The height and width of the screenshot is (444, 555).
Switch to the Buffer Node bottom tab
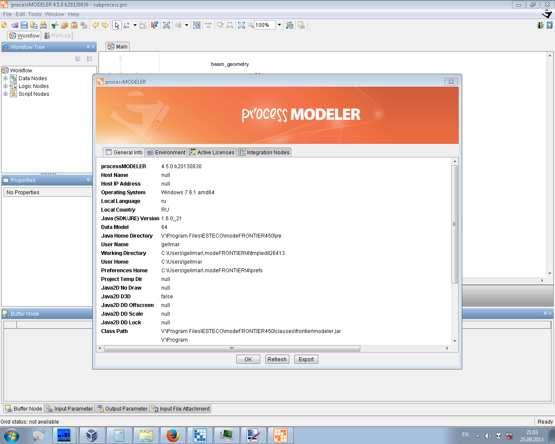(24, 408)
